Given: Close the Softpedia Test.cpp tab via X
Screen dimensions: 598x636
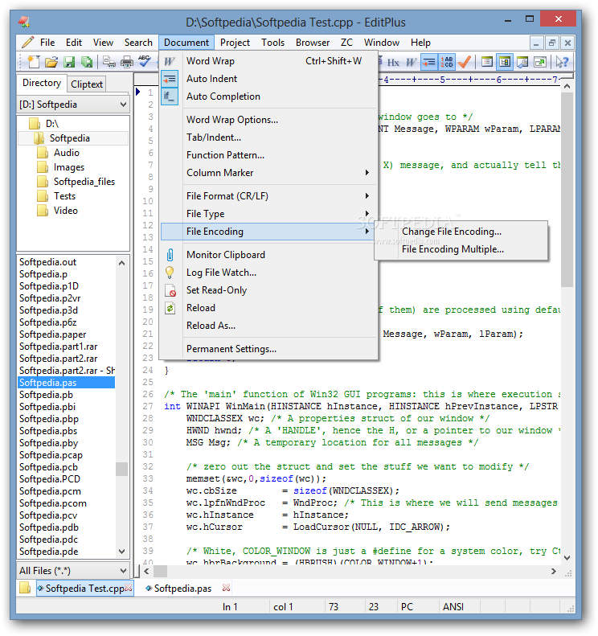Looking at the screenshot, I should 128,587.
